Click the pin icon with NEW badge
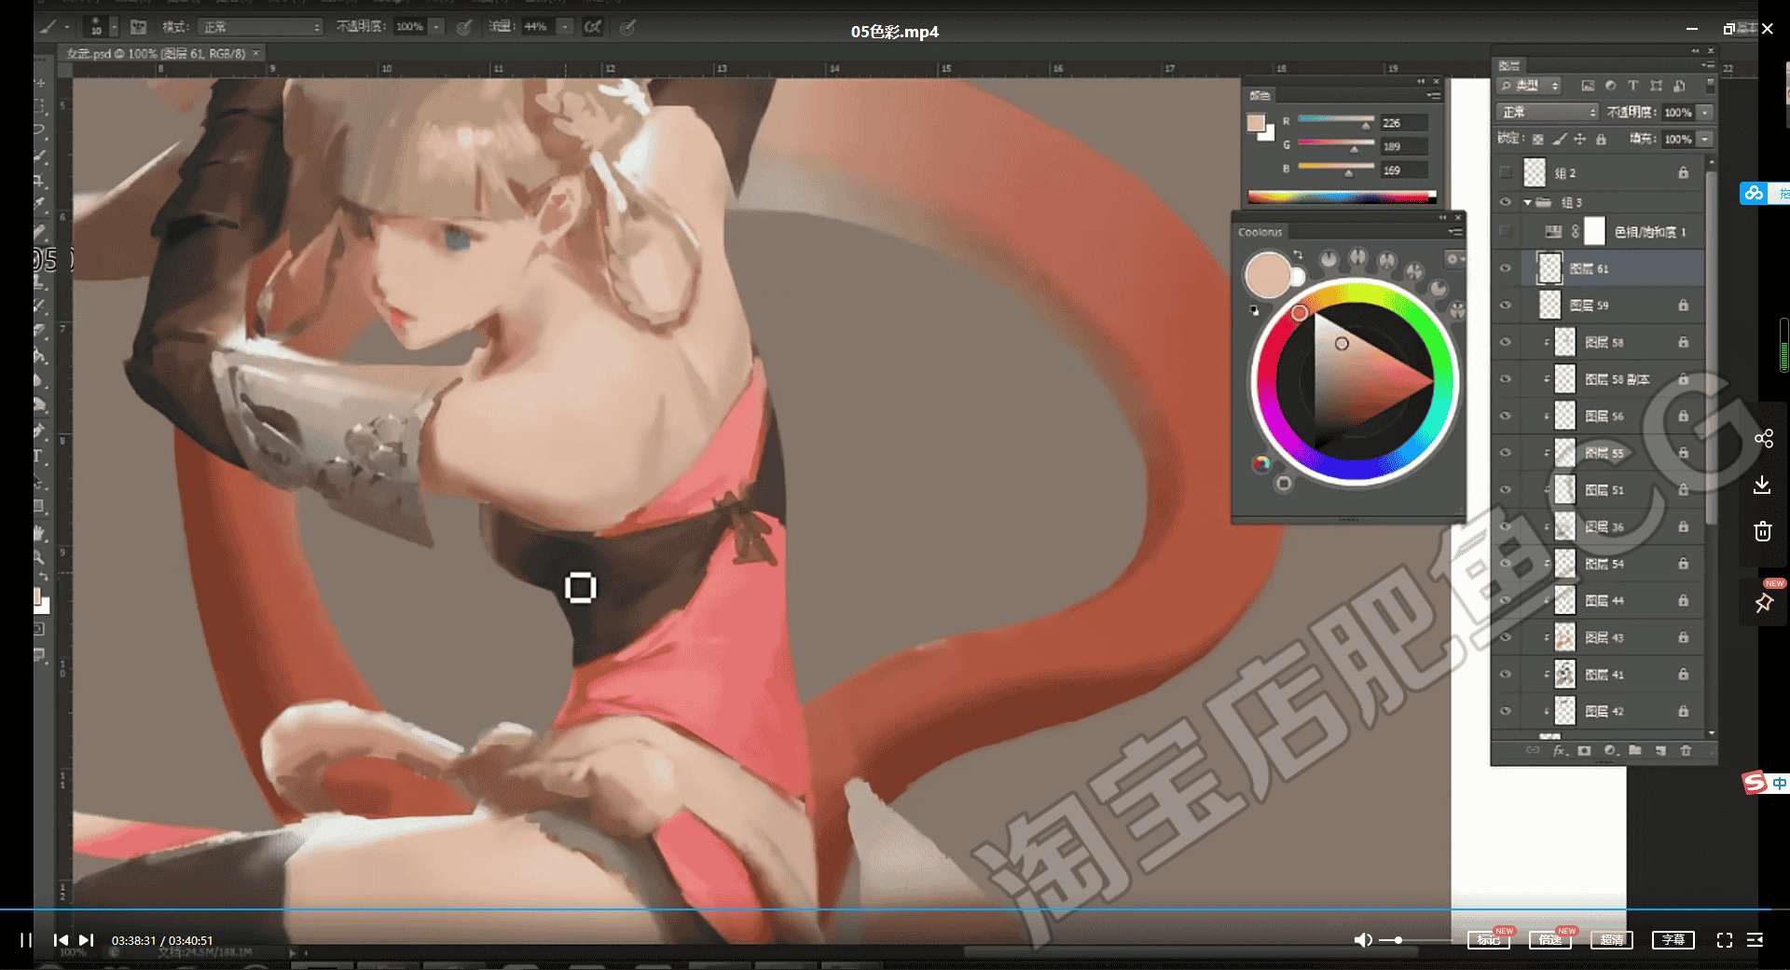 [1764, 602]
